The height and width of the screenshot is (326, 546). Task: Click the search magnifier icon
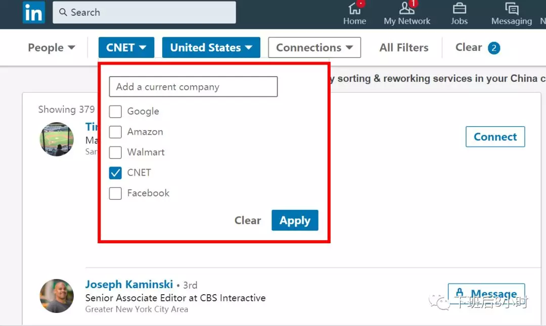[x=63, y=12]
